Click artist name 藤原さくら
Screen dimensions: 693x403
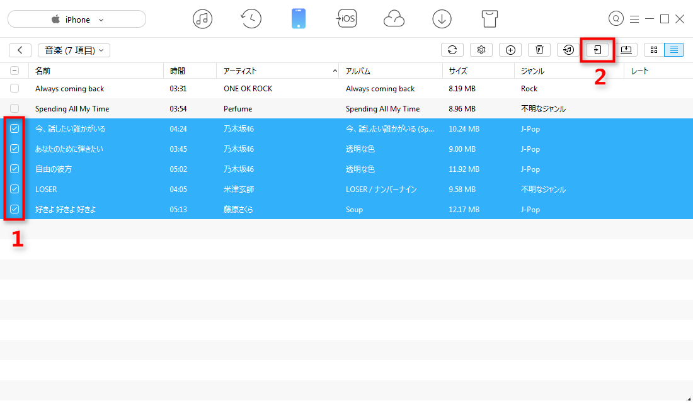tap(238, 210)
